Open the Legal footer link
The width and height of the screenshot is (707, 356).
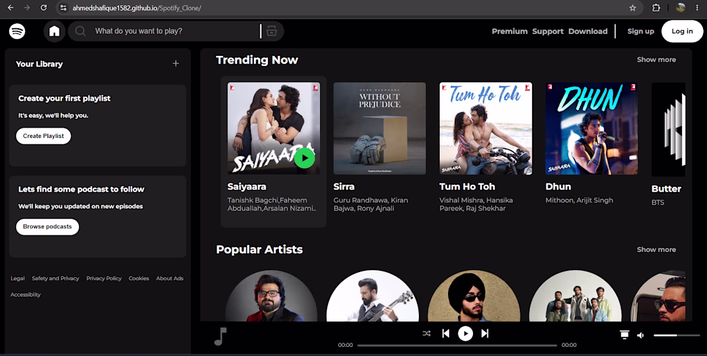(17, 278)
